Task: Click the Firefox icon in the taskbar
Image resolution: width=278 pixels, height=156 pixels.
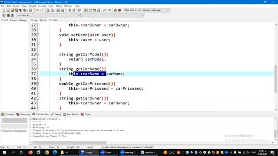Action: click(30, 152)
